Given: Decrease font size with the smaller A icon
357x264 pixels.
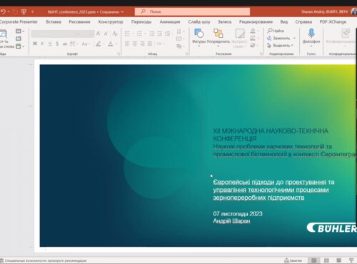Looking at the screenshot, I should (x=106, y=34).
